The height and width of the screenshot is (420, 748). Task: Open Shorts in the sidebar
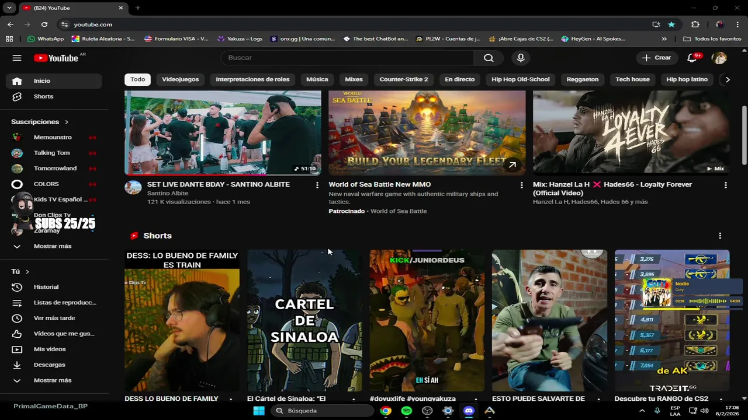[54, 96]
